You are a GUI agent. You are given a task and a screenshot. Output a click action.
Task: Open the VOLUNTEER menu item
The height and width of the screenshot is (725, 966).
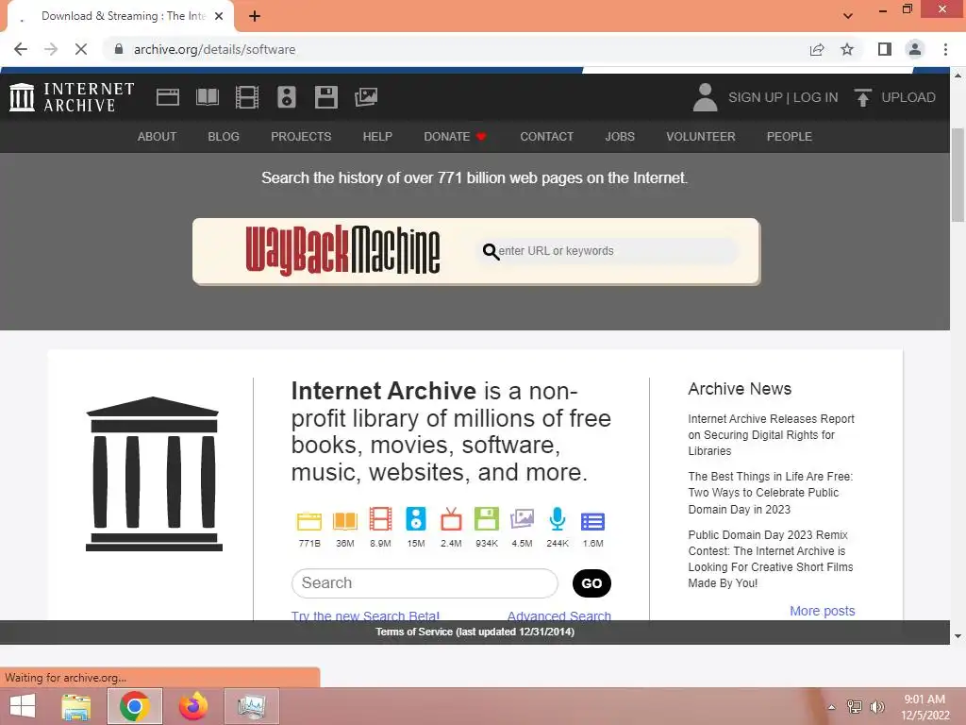pyautogui.click(x=701, y=136)
